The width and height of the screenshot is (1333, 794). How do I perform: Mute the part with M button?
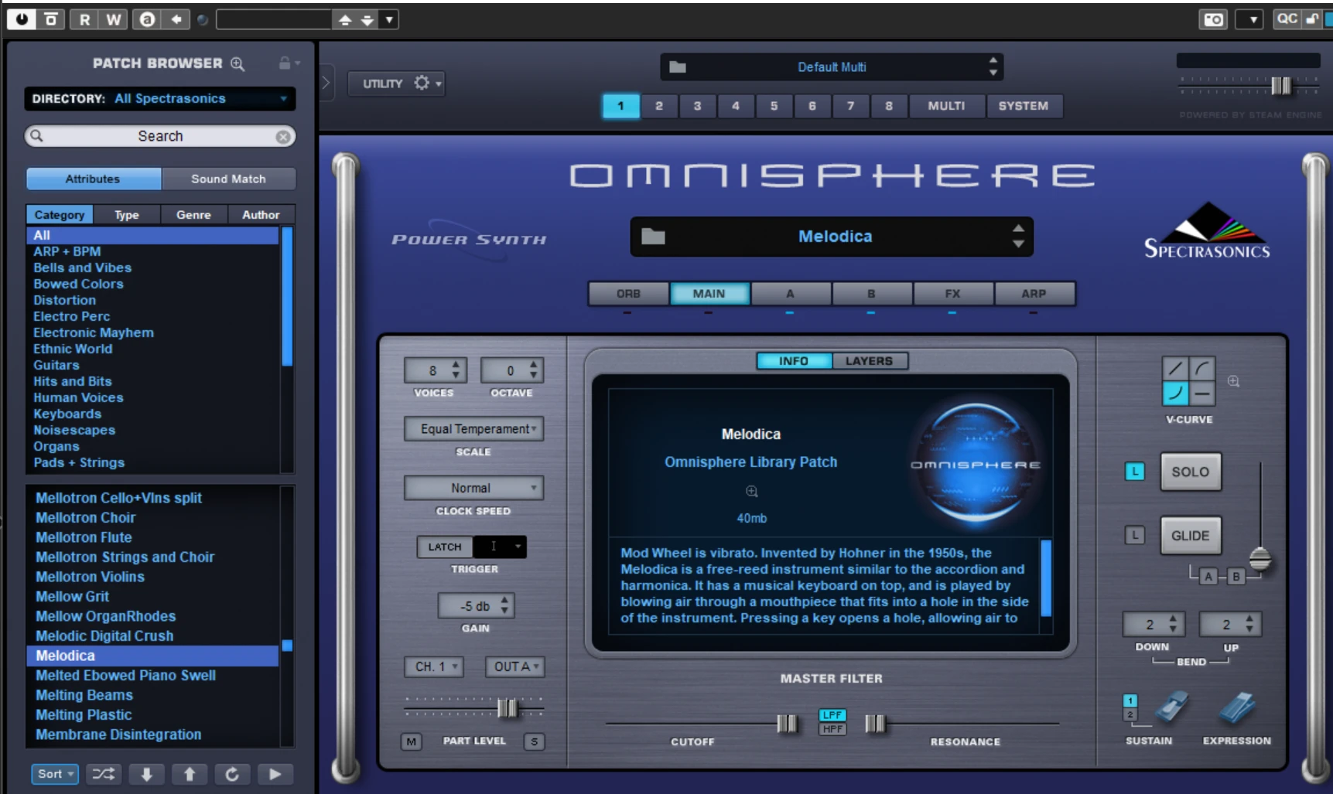[x=411, y=741]
